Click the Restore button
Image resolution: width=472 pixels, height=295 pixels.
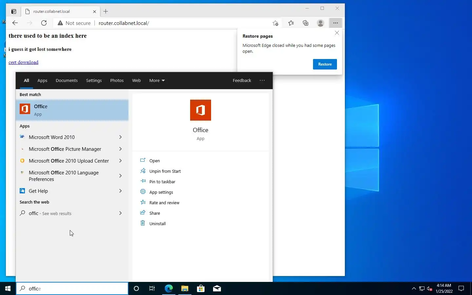325,64
